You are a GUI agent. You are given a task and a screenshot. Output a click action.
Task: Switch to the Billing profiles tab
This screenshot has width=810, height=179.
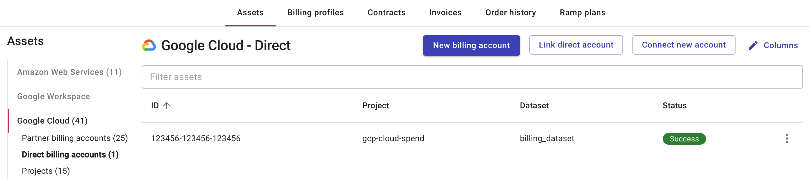click(x=315, y=13)
